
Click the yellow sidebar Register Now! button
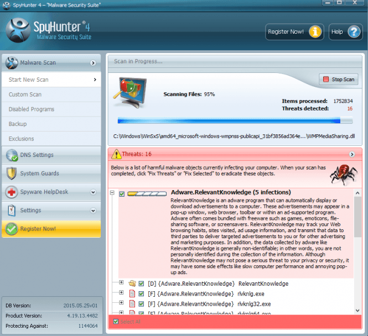[x=51, y=229]
